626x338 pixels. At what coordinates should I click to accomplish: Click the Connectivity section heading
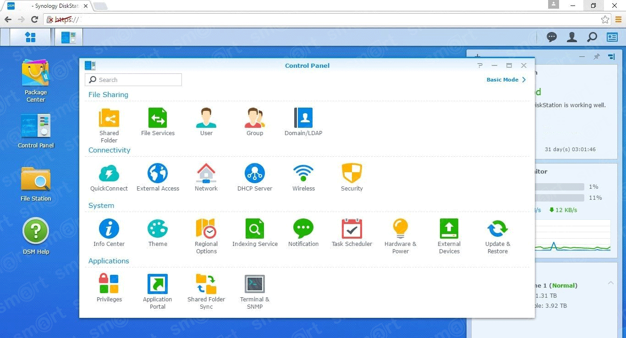[x=109, y=150]
